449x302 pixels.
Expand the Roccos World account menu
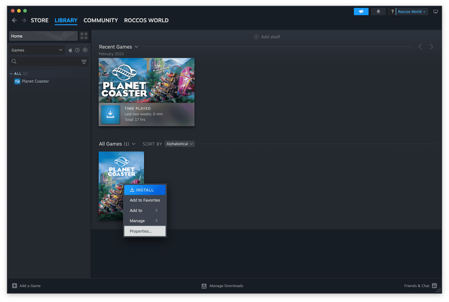(x=411, y=12)
